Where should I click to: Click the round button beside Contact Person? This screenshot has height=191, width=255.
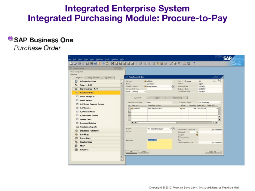174,86
